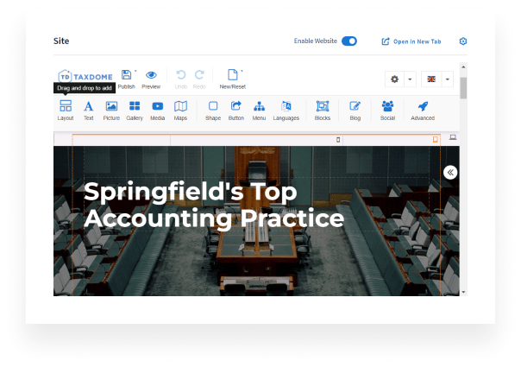Switch to desktop view icon

453,138
